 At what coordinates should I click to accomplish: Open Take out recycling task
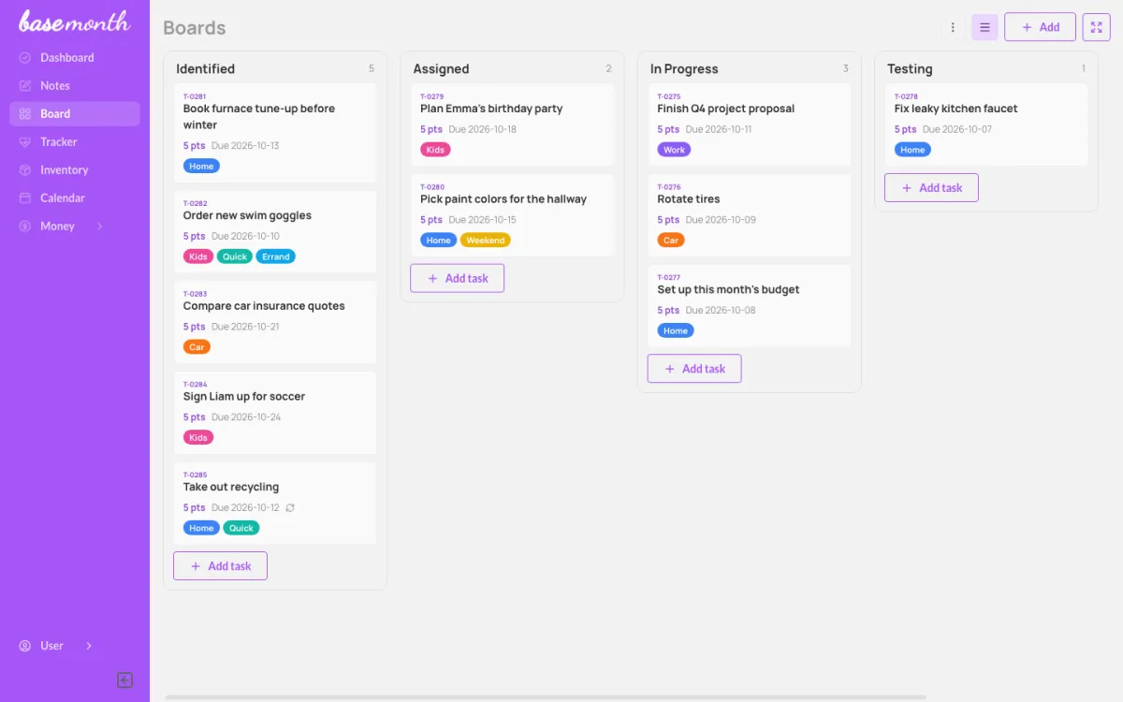275,504
